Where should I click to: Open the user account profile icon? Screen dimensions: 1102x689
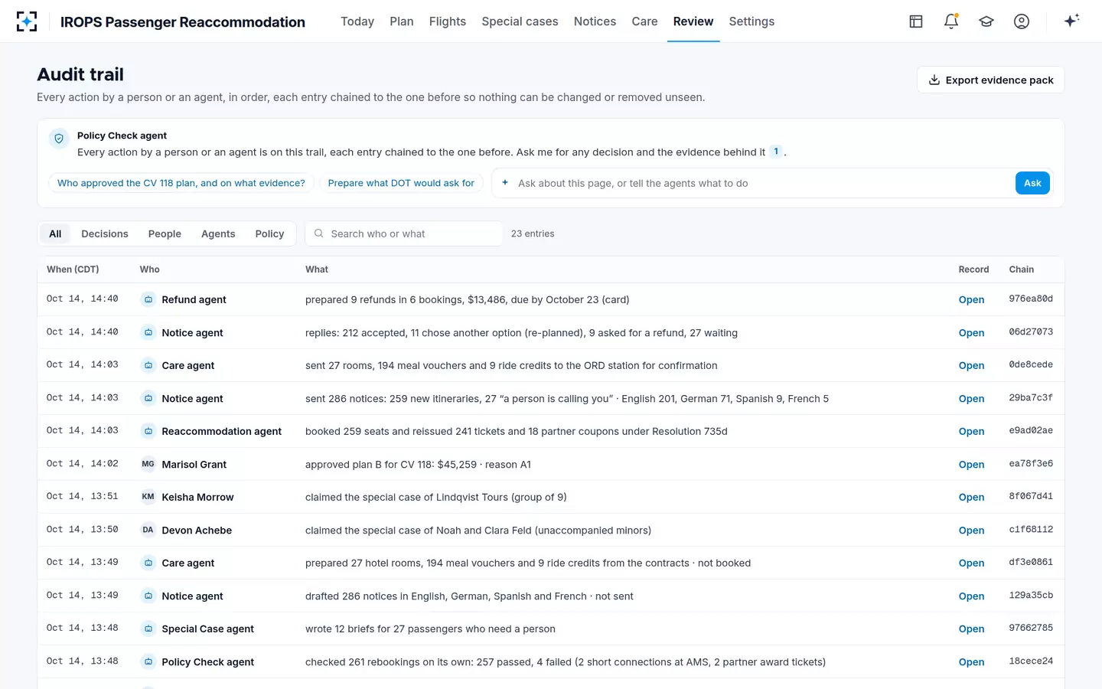pos(1022,21)
